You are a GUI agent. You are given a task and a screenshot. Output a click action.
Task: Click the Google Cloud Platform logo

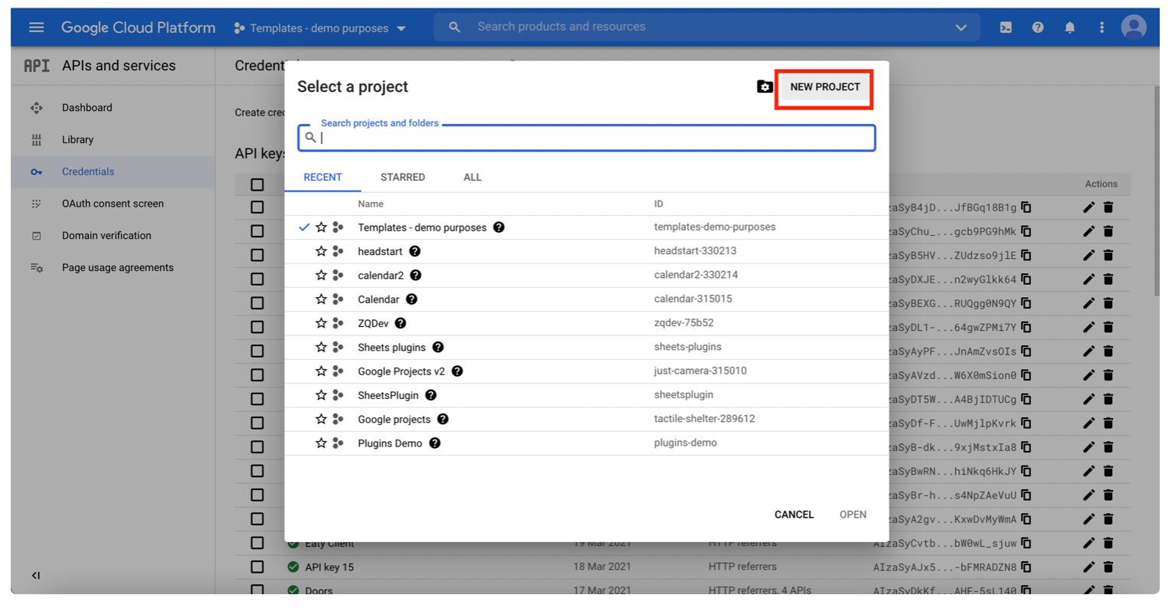click(138, 28)
